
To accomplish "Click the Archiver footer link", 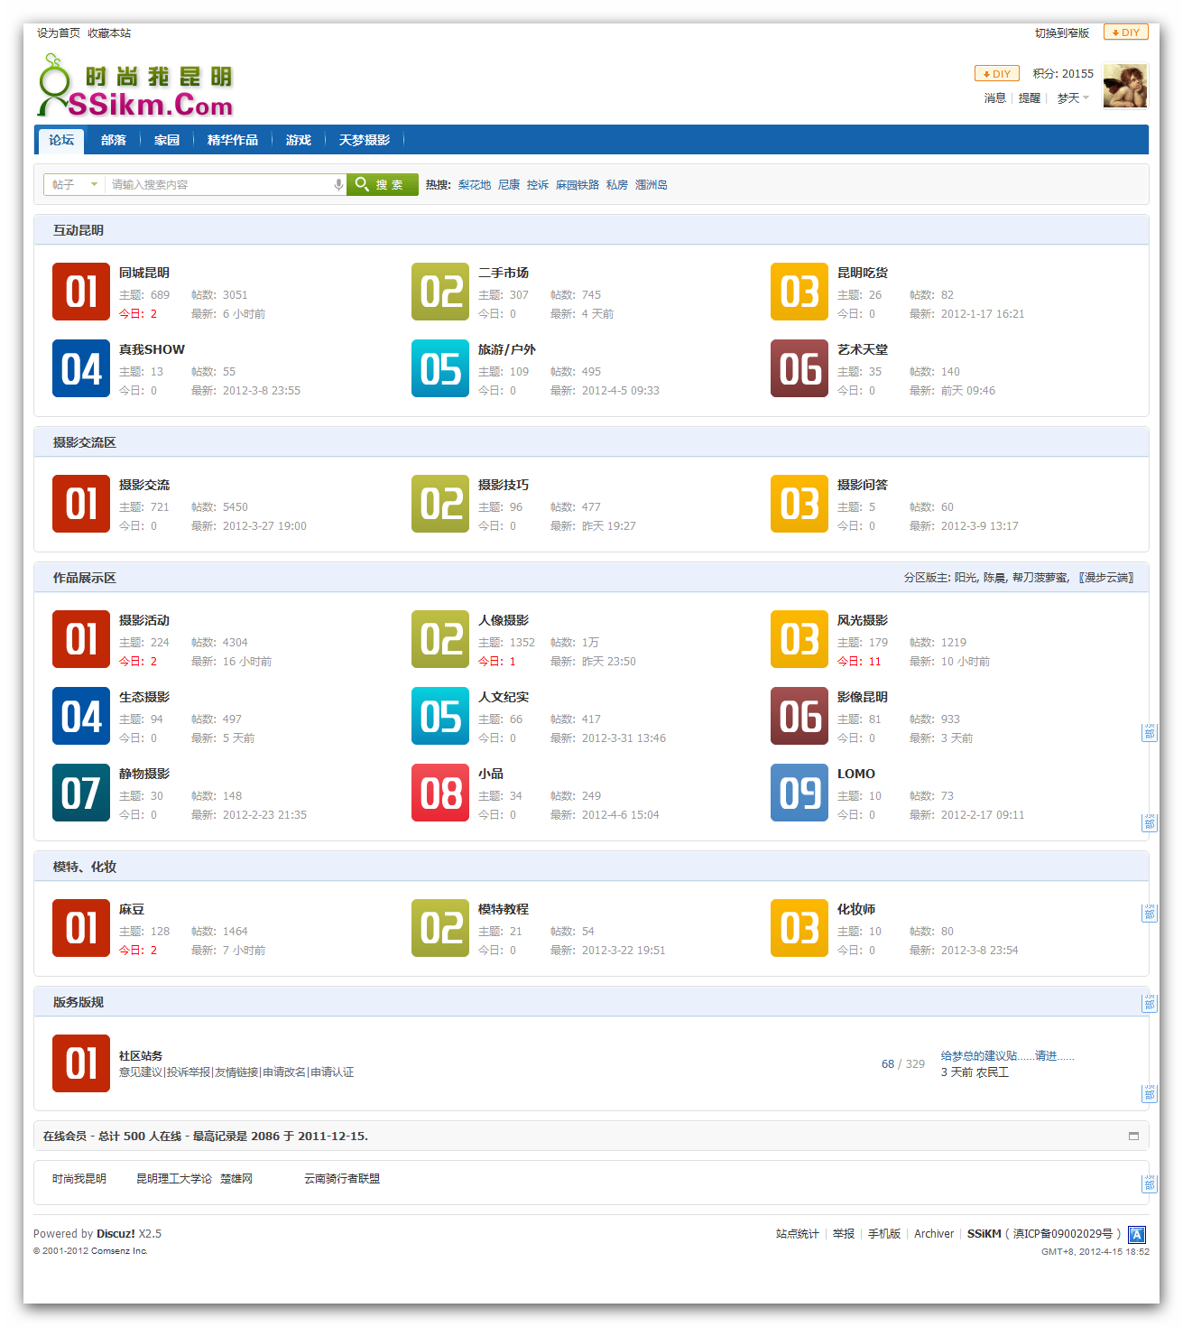I will (934, 1233).
